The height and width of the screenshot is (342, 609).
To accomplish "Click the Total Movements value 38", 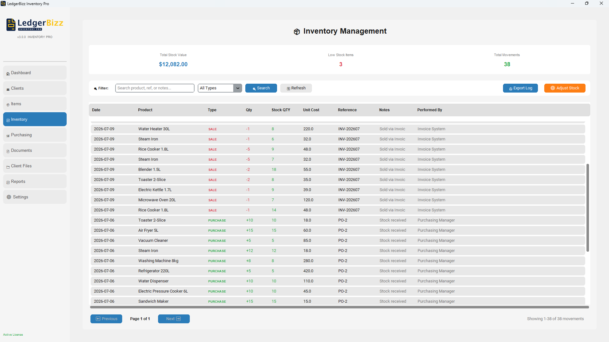I will click(507, 64).
